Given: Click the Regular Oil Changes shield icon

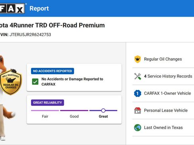Looking at the screenshot, I should pyautogui.click(x=138, y=59).
